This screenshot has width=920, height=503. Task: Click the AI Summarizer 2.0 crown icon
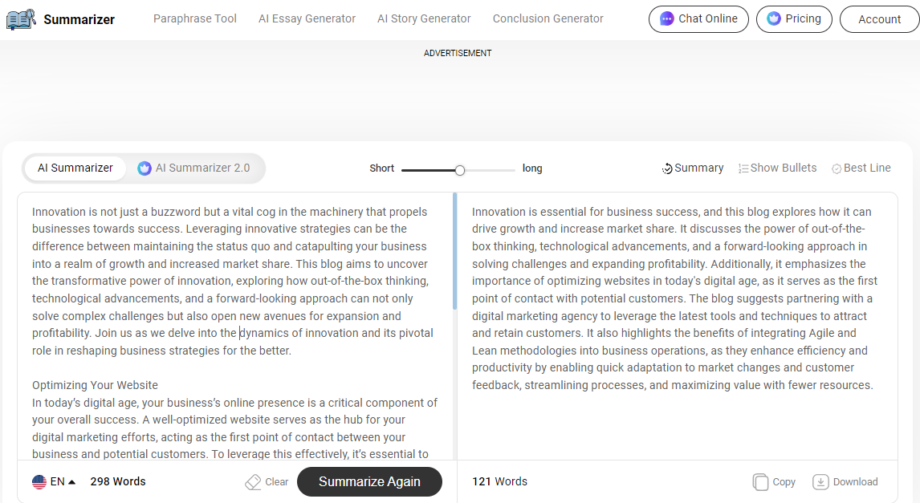(145, 168)
